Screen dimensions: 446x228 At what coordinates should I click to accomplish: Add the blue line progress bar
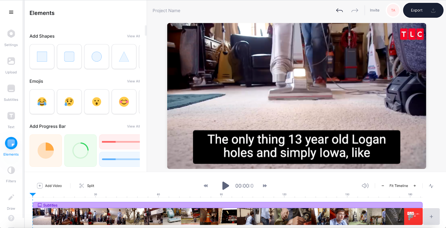pos(120,159)
